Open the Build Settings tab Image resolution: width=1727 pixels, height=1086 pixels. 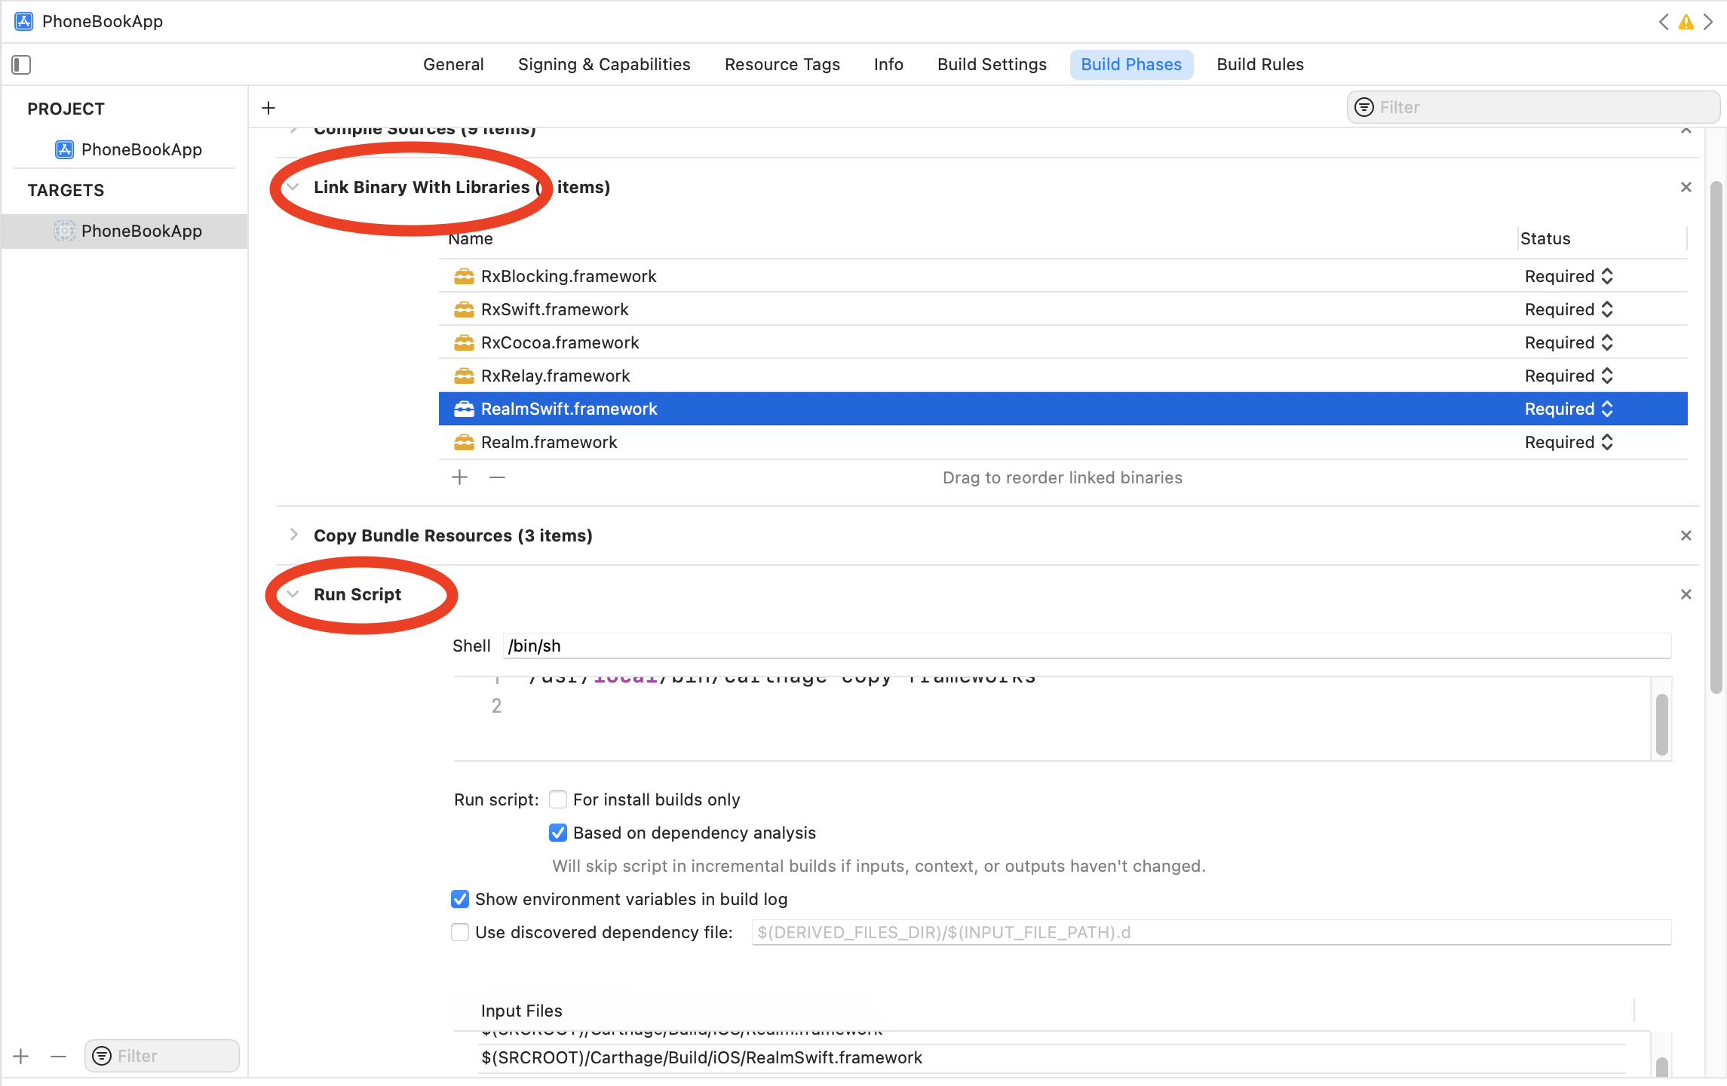(x=992, y=65)
